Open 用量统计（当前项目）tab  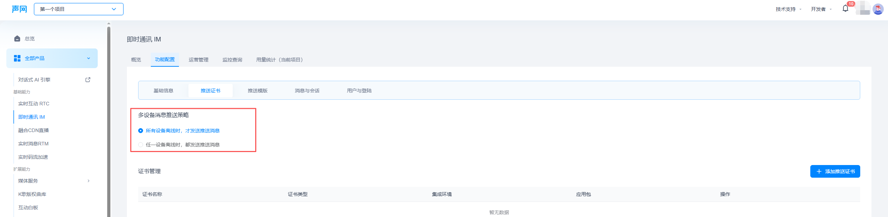pyautogui.click(x=279, y=60)
